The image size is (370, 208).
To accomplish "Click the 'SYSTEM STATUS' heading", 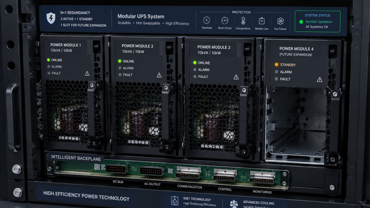I will [x=317, y=15].
